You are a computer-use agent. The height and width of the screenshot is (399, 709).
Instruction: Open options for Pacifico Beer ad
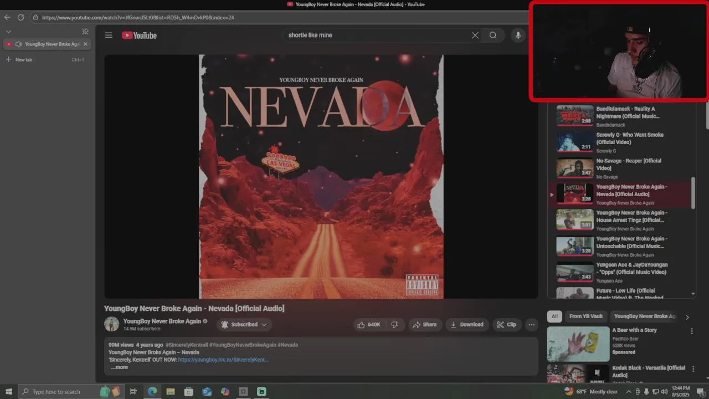[x=691, y=331]
